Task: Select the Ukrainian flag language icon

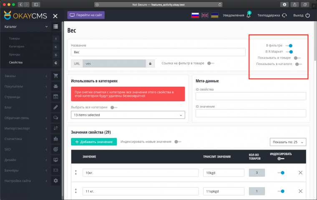Action: 215,15
